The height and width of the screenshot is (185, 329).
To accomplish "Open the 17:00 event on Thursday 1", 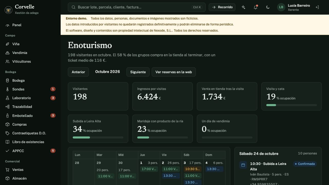I will click(x=149, y=169).
